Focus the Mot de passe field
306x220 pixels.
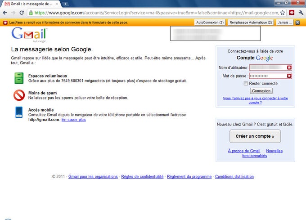(270, 76)
